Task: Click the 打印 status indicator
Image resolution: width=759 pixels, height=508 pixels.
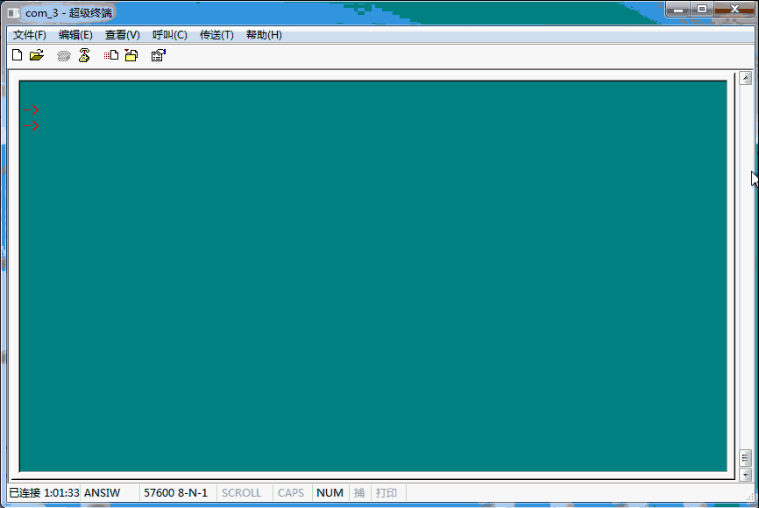Action: 387,492
